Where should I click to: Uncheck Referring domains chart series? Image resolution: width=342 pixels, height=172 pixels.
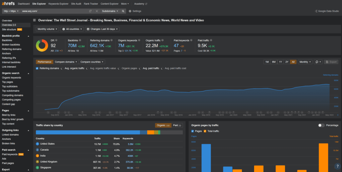[37, 68]
